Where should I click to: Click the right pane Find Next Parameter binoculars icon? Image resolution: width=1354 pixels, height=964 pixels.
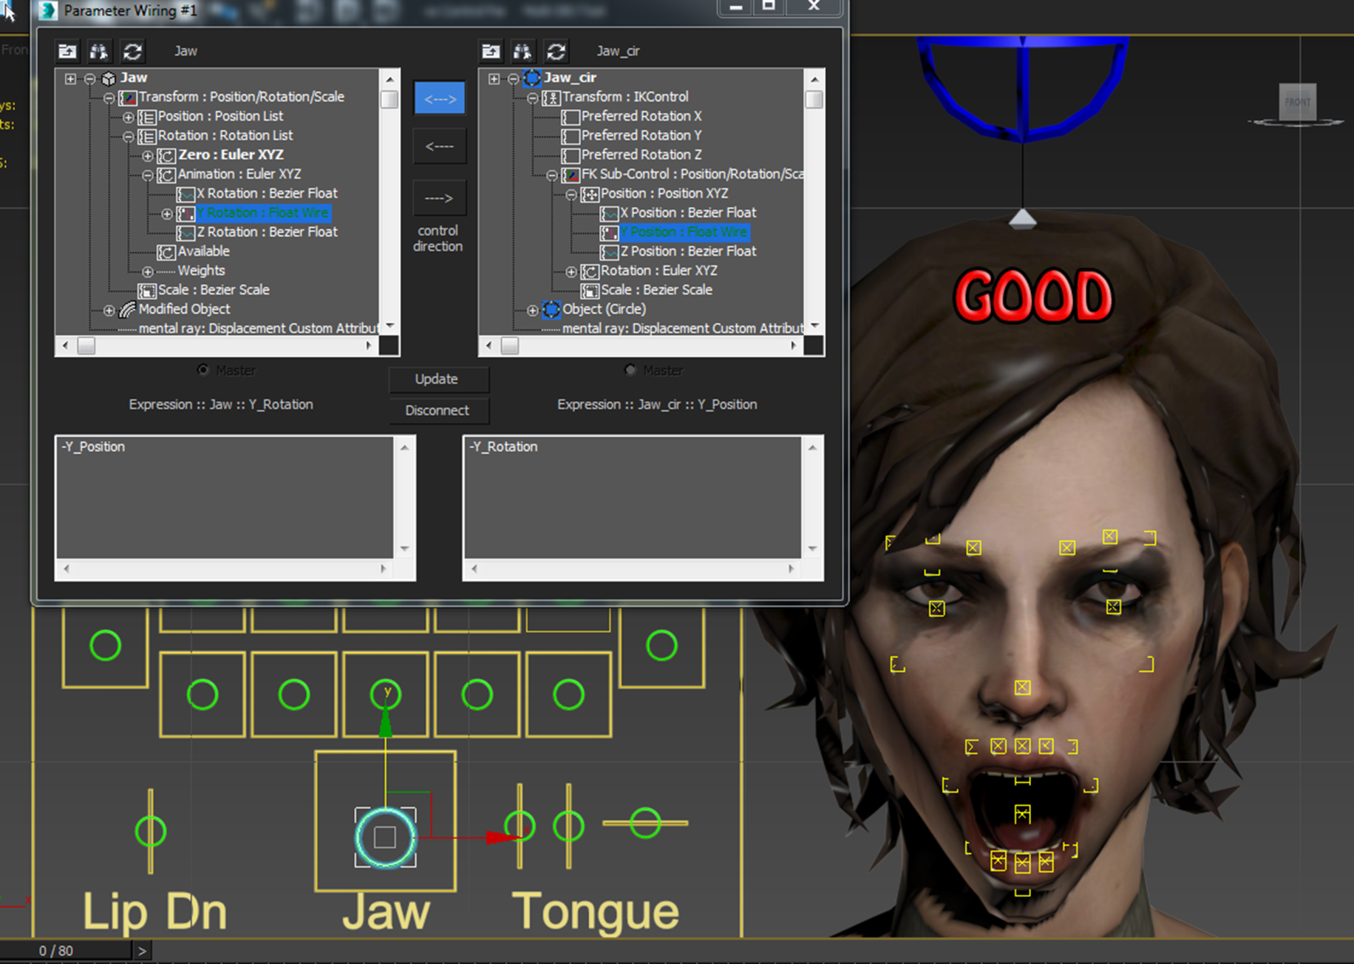click(x=523, y=51)
